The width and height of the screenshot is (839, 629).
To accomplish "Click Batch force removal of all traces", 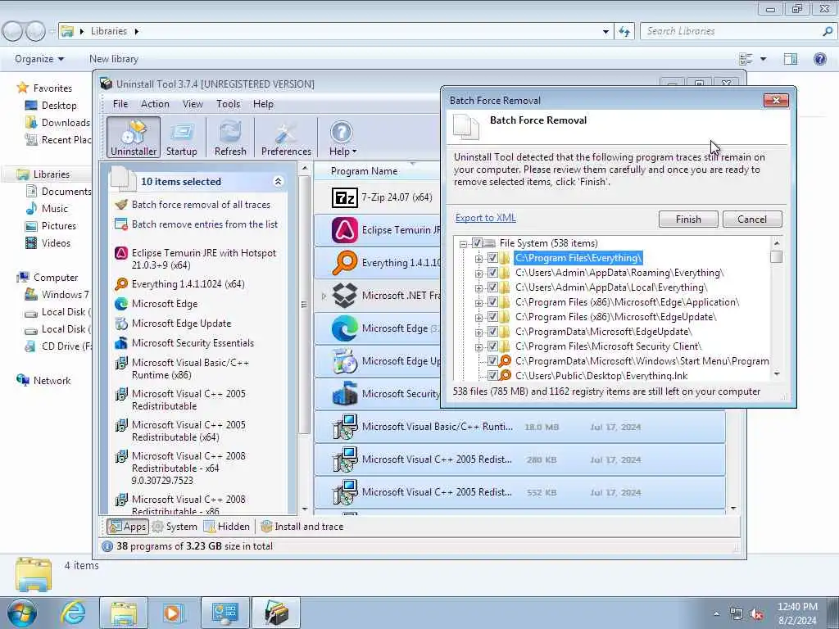I will pyautogui.click(x=201, y=204).
